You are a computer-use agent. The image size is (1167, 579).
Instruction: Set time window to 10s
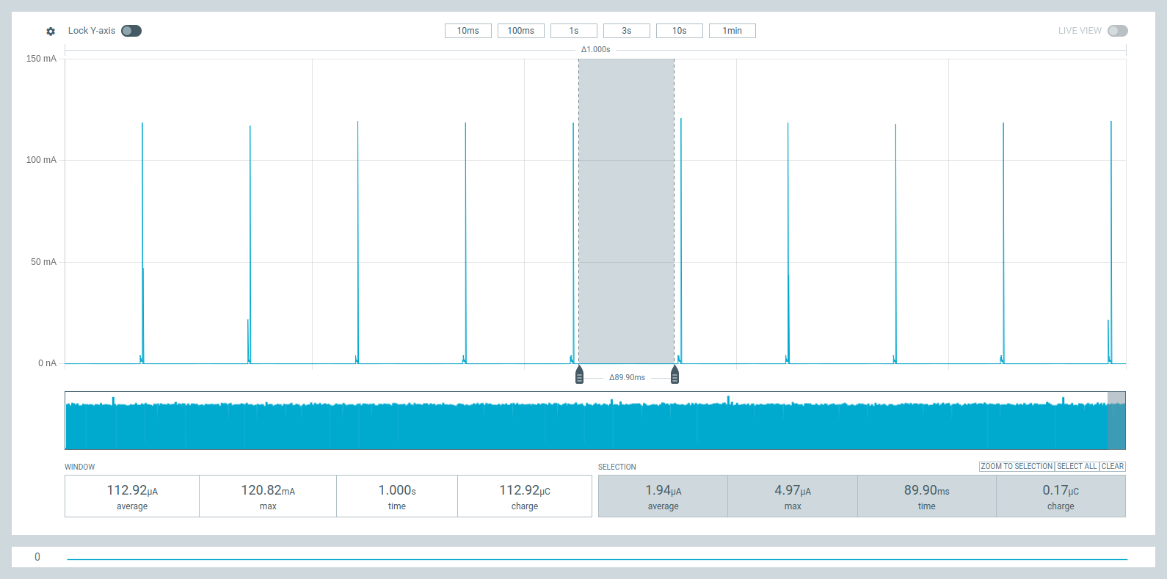pos(680,31)
